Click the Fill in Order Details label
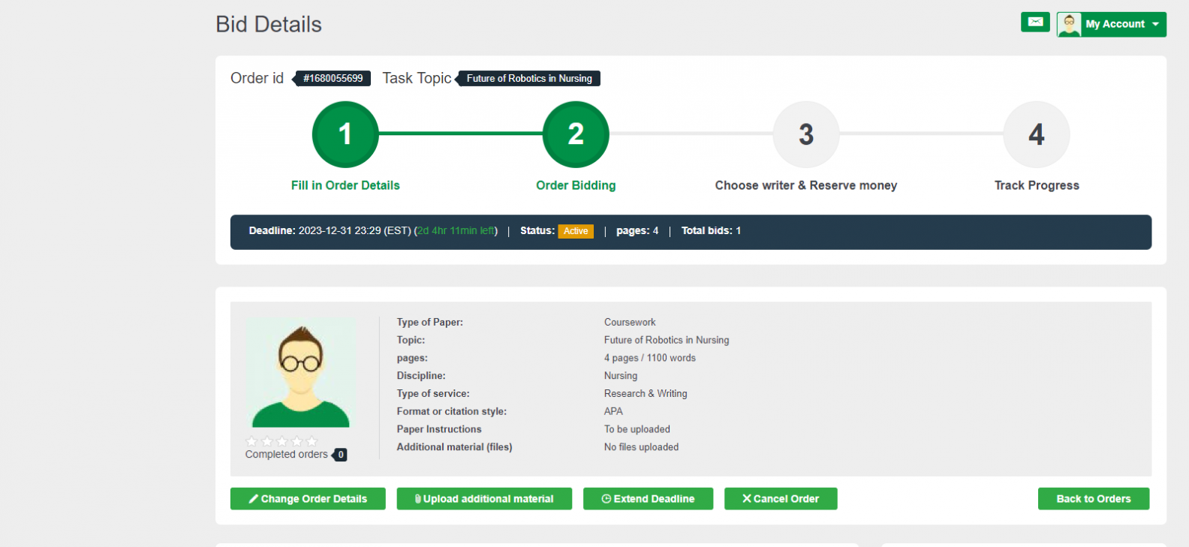Viewport: 1189px width, 547px height. (x=345, y=185)
